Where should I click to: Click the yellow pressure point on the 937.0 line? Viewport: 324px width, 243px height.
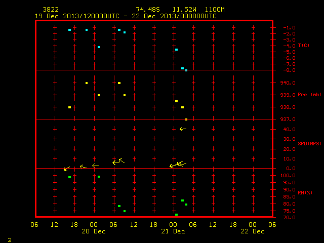pos(186,119)
